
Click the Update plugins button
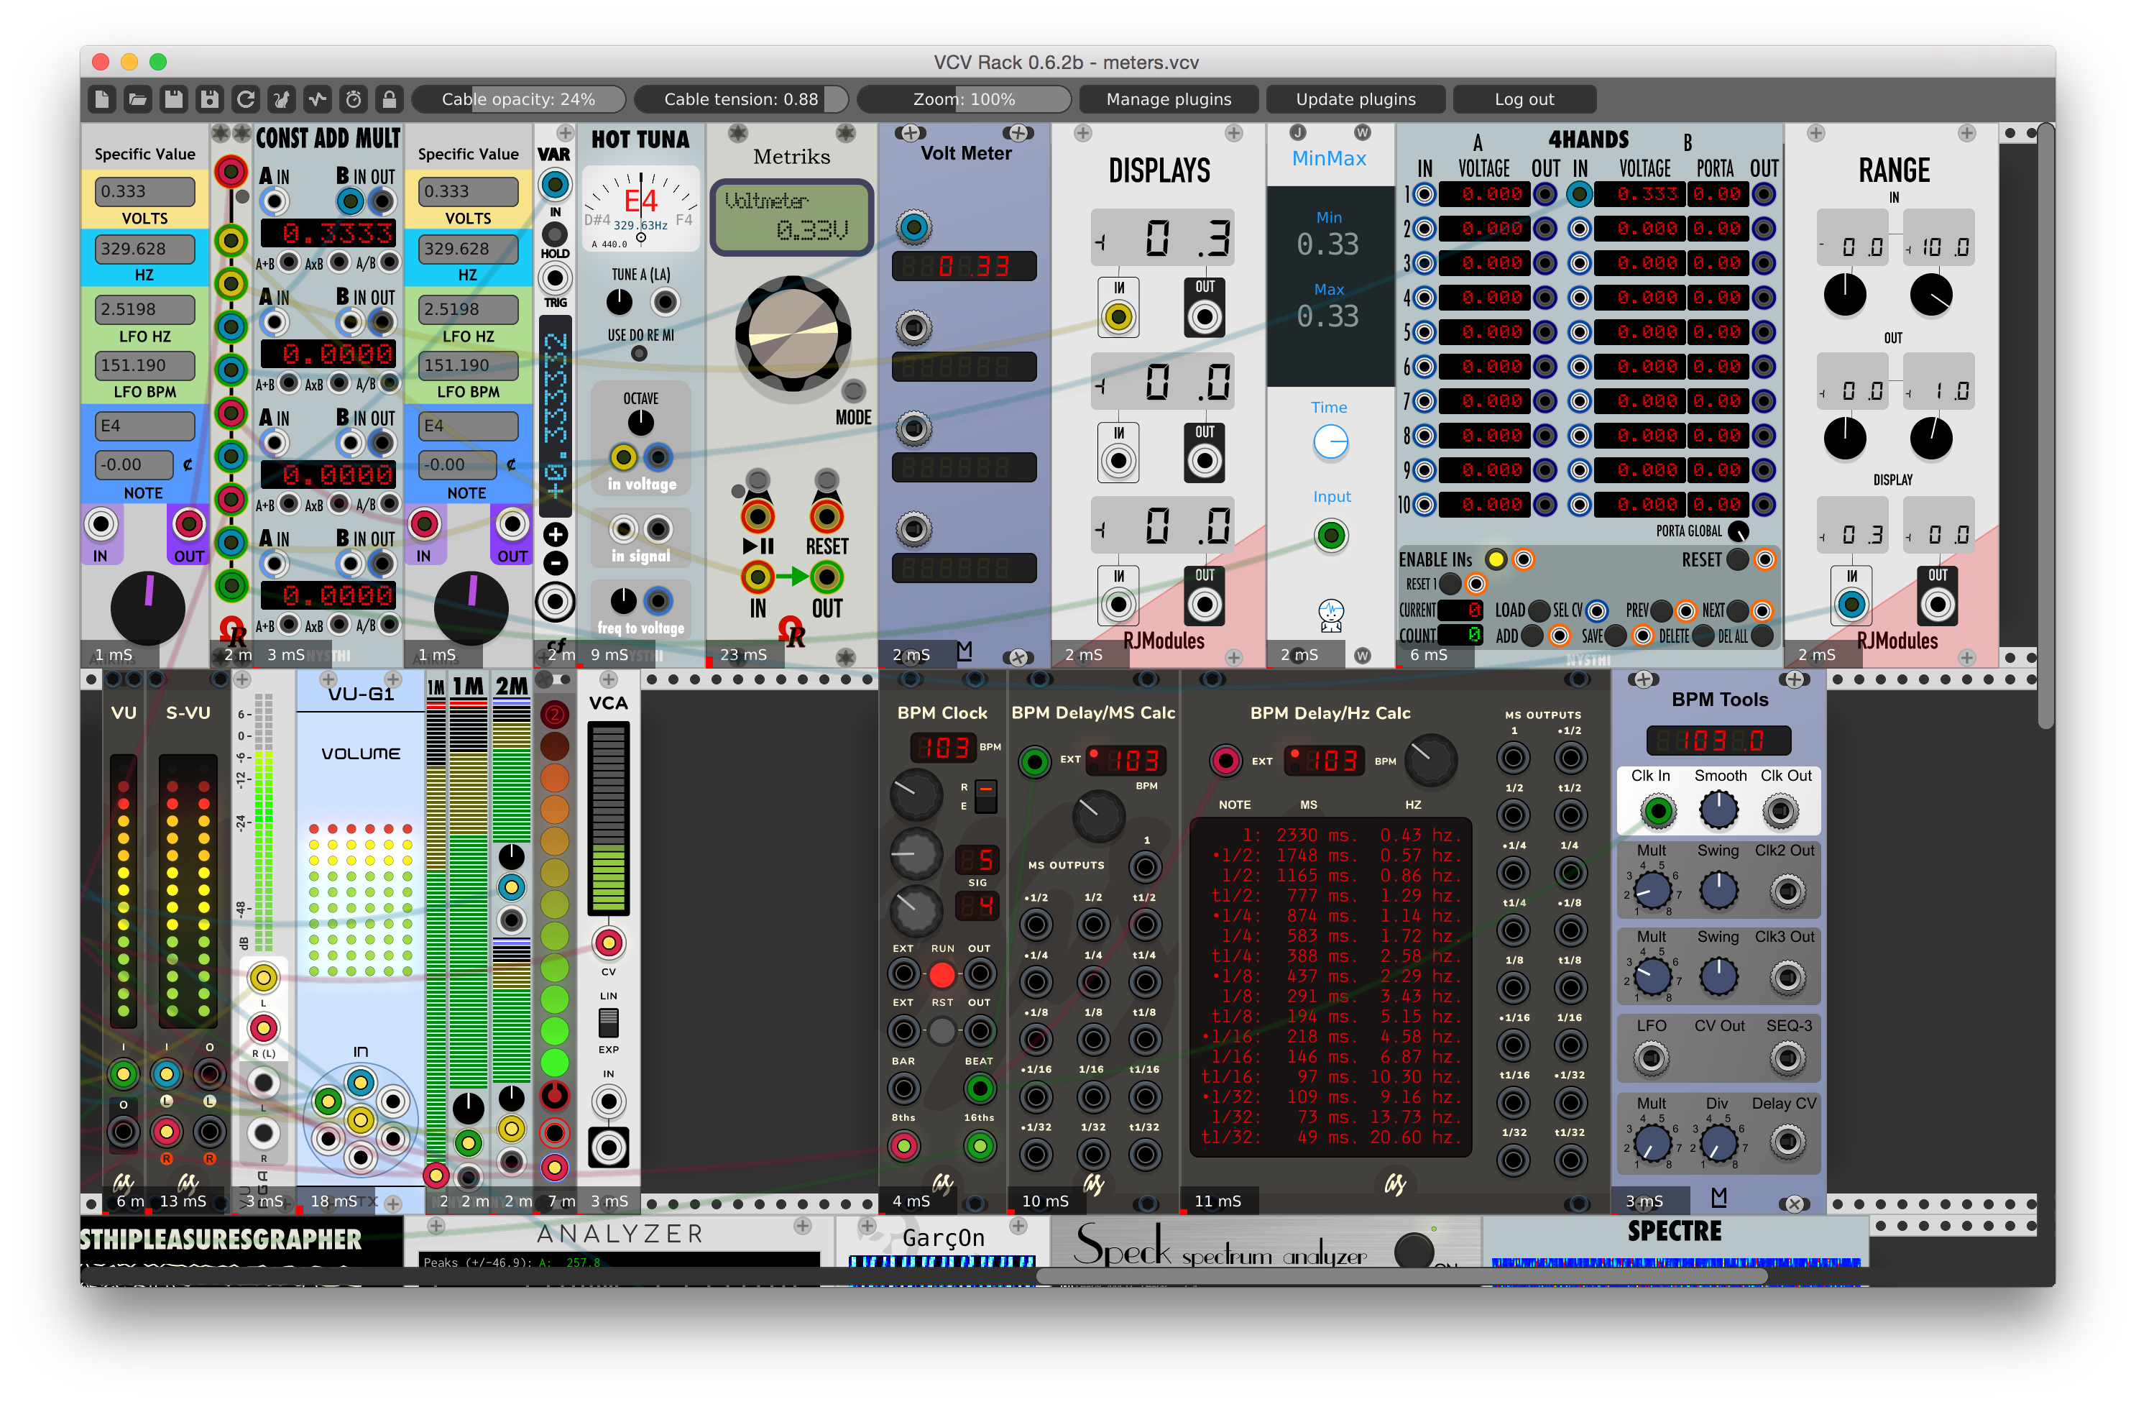1355,98
